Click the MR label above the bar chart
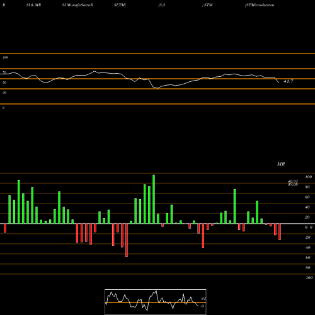The image size is (315, 315). tap(281, 164)
